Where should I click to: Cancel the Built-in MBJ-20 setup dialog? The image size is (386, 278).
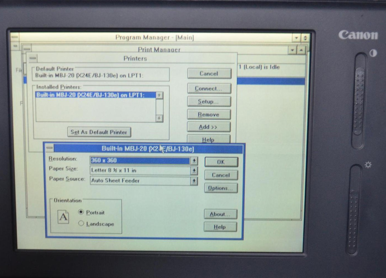click(221, 175)
